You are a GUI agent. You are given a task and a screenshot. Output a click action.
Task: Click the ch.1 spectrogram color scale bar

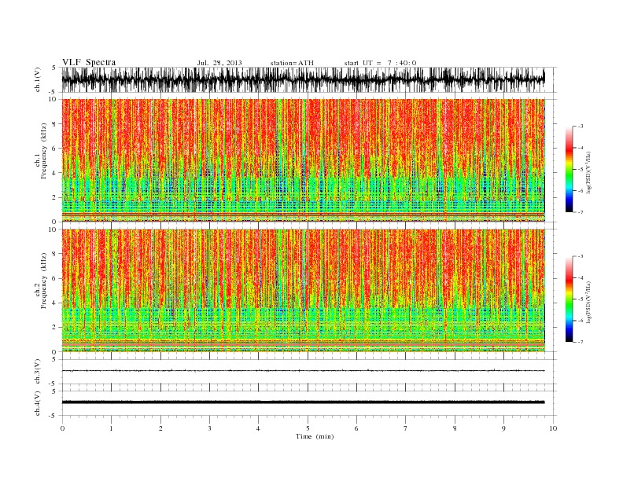pyautogui.click(x=569, y=170)
